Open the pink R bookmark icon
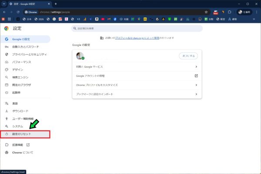The height and width of the screenshot is (174, 261). (x=66, y=19)
